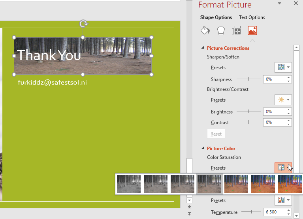
Task: Collapse the Picture Corrections section
Action: point(203,48)
